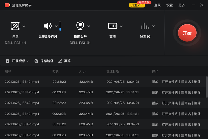Click the recordings list vertical scrollbar
208x139 pixels.
click(x=207, y=85)
